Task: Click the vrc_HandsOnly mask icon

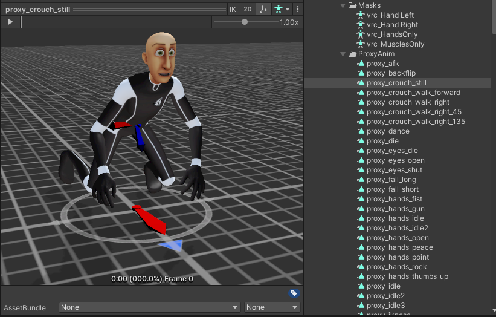Action: [361, 34]
